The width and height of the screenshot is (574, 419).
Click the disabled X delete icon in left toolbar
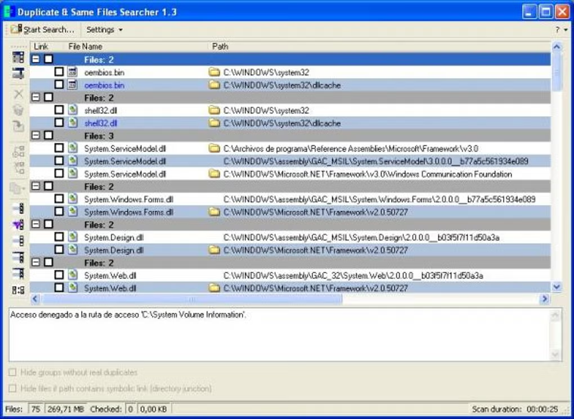[x=19, y=94]
